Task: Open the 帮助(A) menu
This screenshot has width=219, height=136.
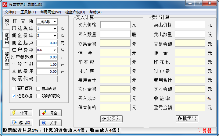Action: click(95, 12)
